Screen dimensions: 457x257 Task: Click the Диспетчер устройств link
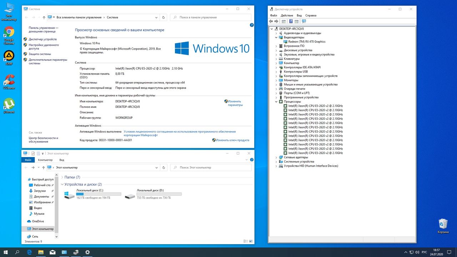[x=42, y=39]
